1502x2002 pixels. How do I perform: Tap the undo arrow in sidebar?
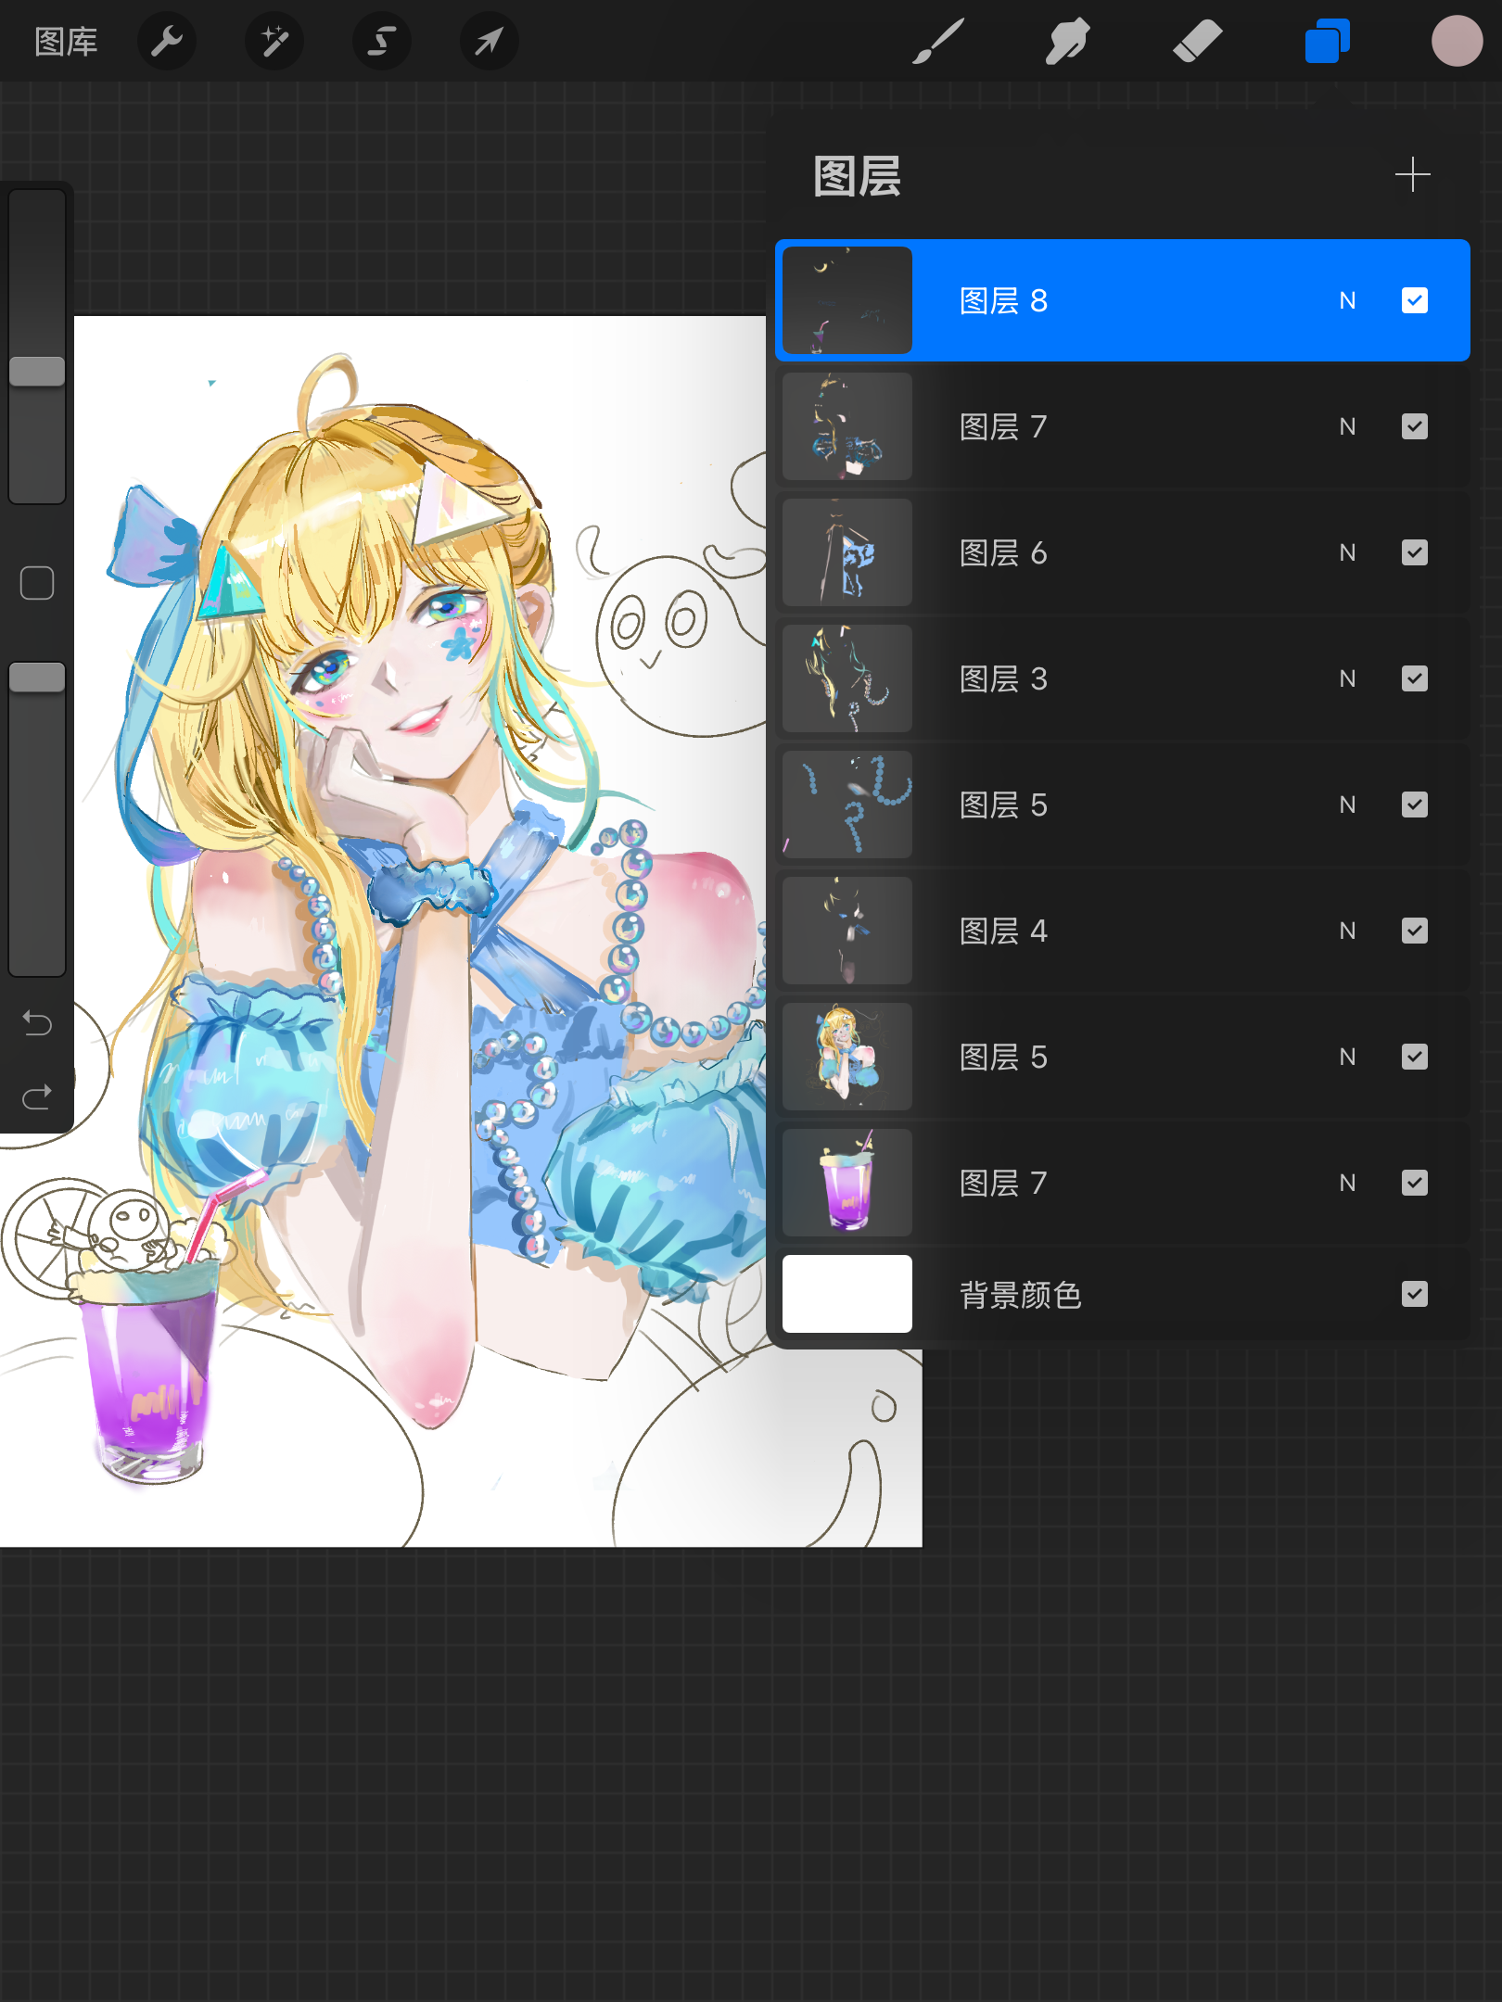[x=37, y=1023]
